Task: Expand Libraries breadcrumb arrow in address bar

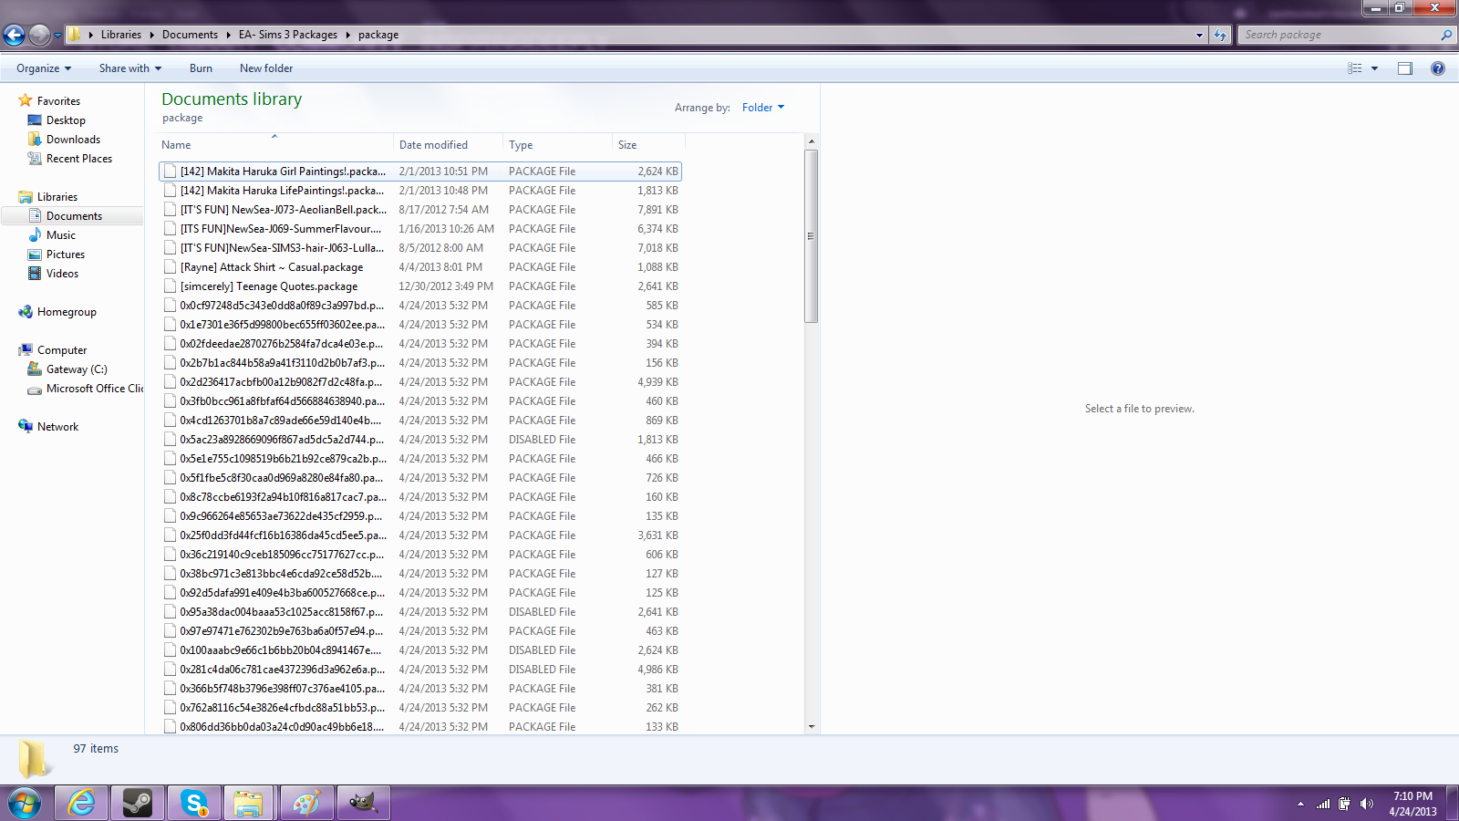Action: pyautogui.click(x=151, y=35)
